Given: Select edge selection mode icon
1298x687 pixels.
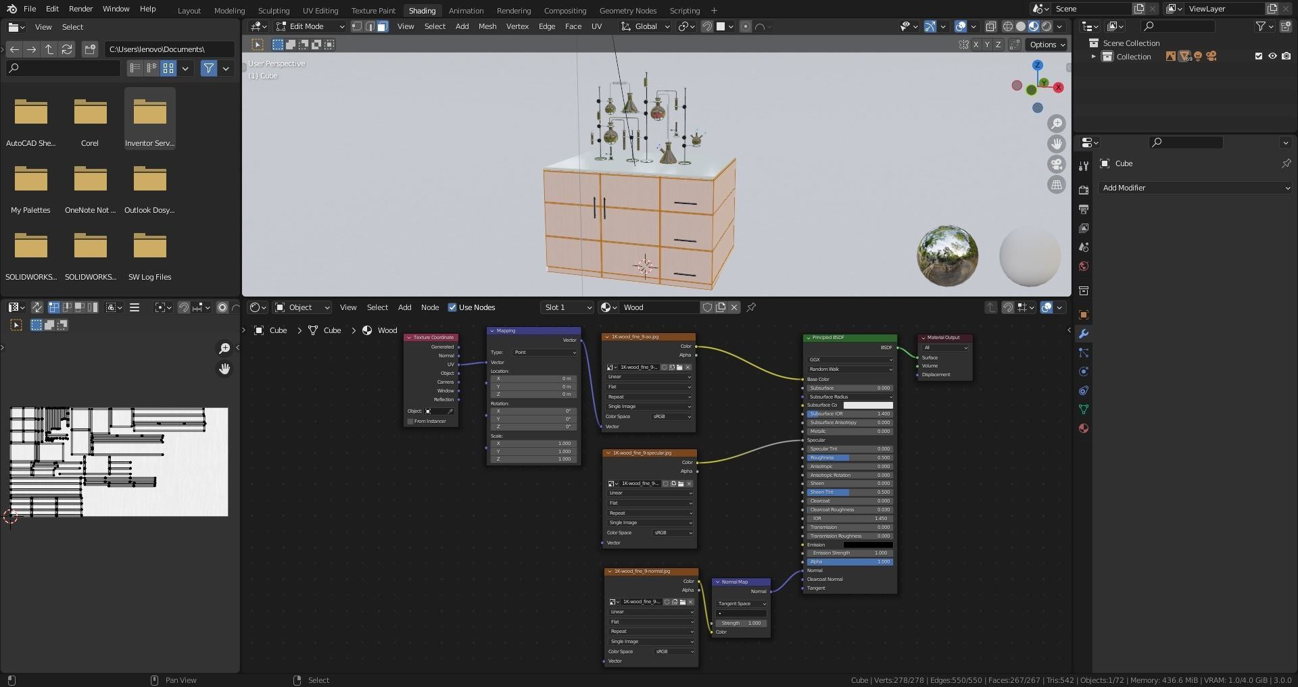Looking at the screenshot, I should (x=370, y=26).
